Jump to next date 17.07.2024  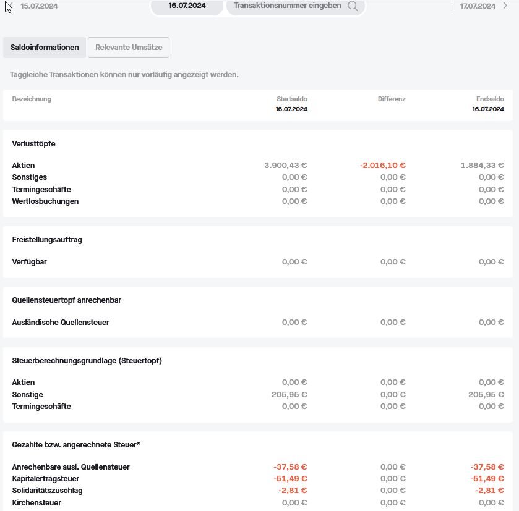click(478, 6)
